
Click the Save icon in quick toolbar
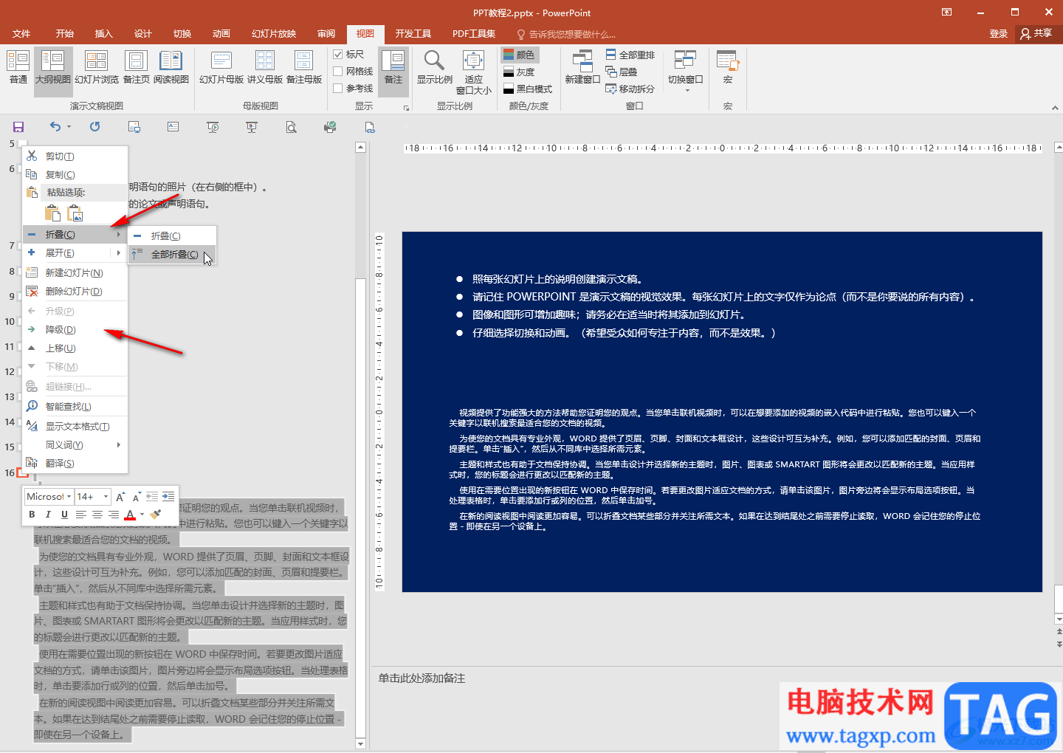coord(18,127)
